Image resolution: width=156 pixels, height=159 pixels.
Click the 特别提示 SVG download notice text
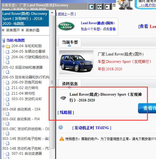[111, 139]
